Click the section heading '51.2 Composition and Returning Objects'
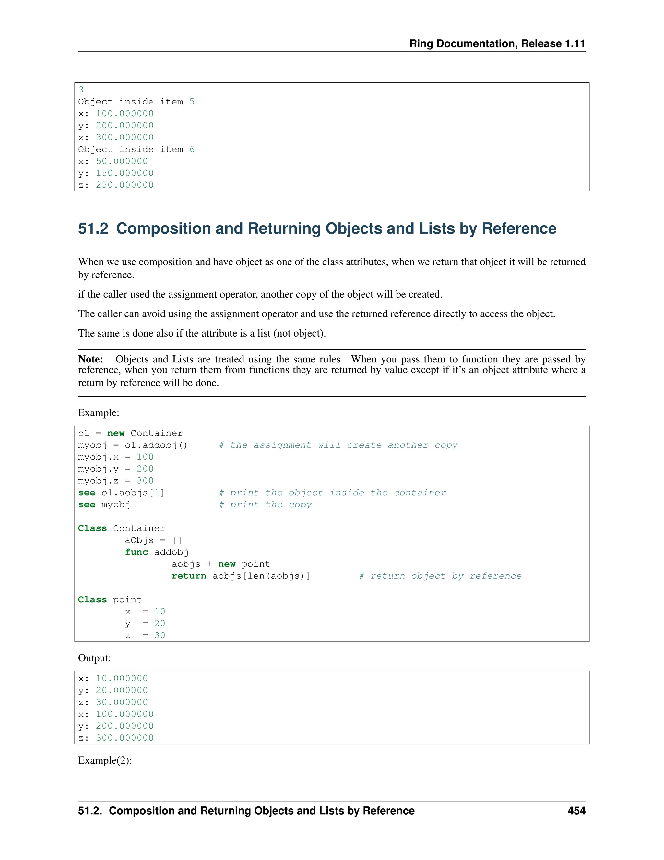664x860 pixels. (317, 229)
